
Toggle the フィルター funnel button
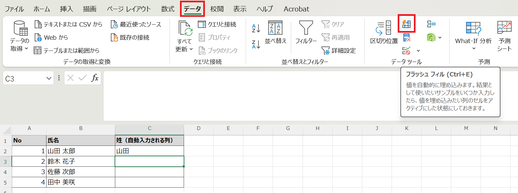[306, 32]
